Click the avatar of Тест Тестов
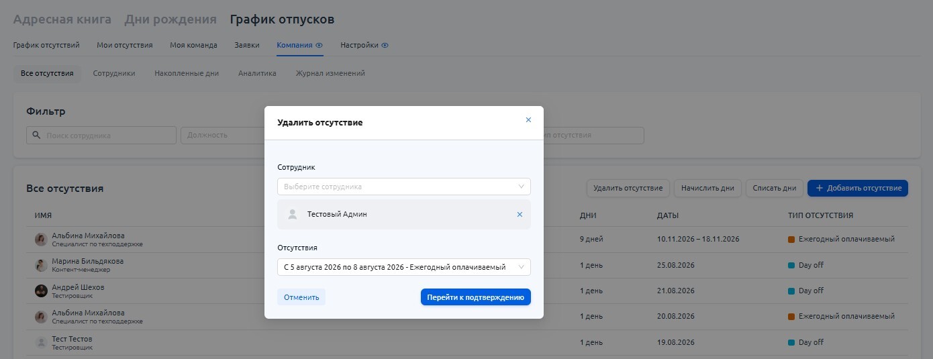This screenshot has height=359, width=933. [41, 342]
